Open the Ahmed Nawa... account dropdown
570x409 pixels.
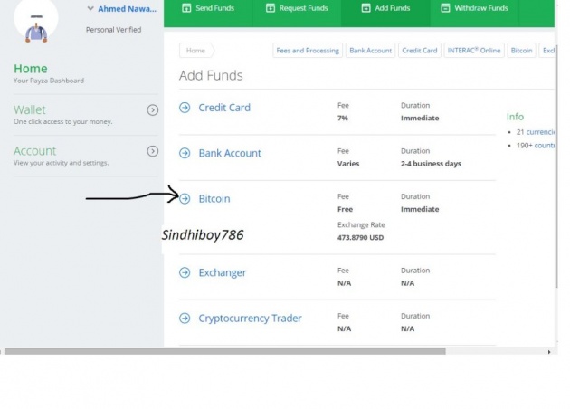point(122,9)
